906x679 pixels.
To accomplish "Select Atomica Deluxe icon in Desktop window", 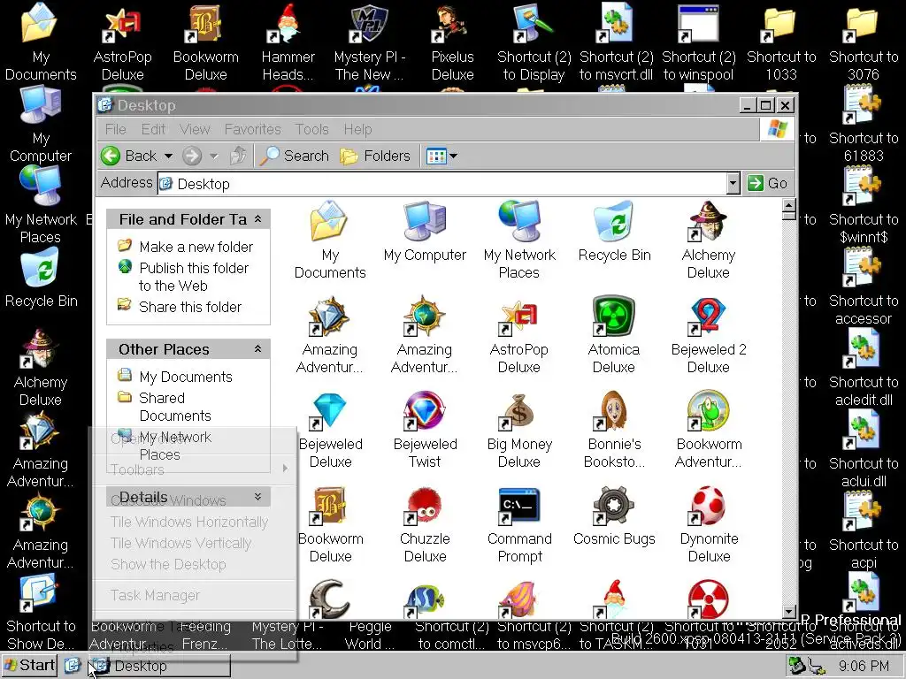I will (x=614, y=334).
